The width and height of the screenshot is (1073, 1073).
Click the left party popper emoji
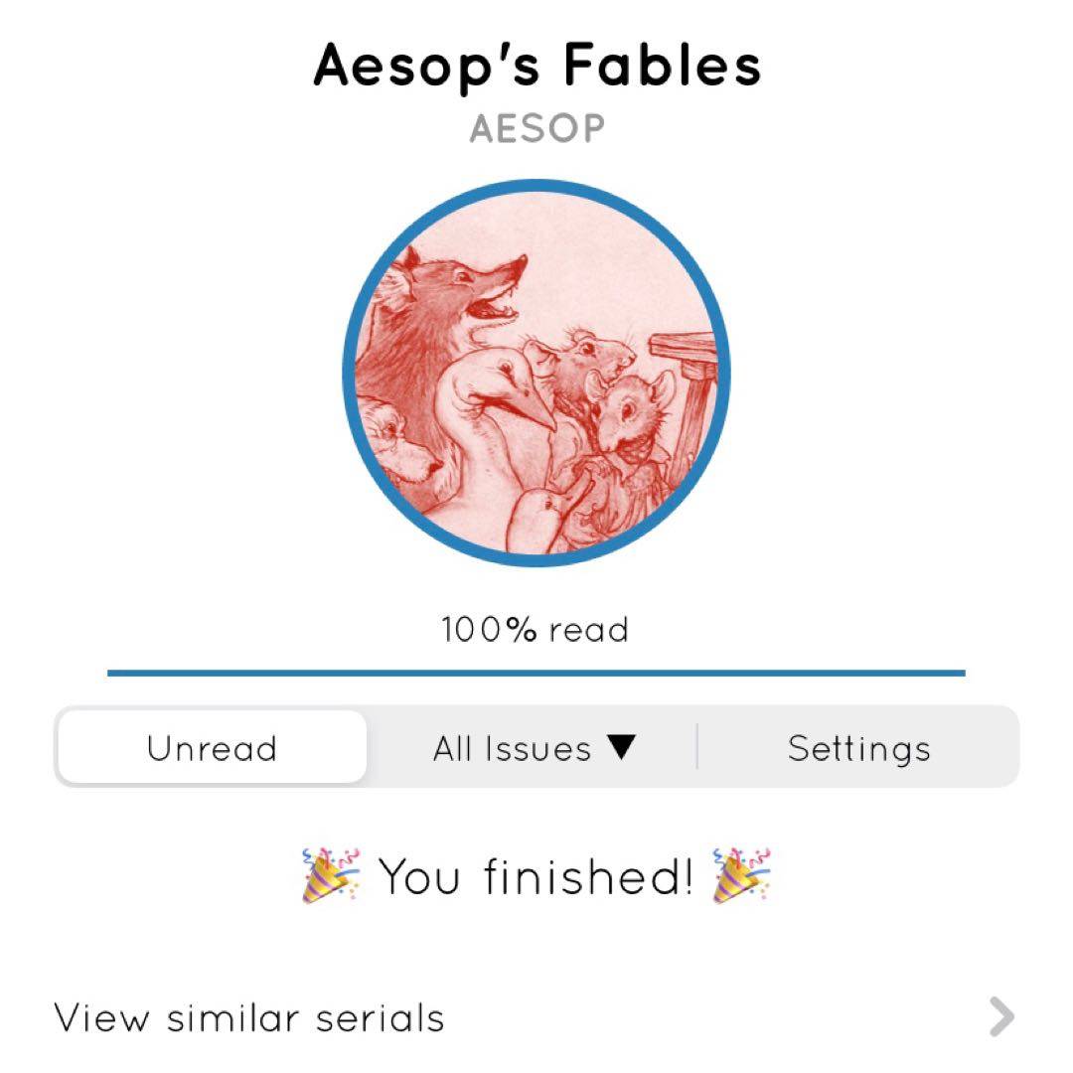[x=331, y=875]
